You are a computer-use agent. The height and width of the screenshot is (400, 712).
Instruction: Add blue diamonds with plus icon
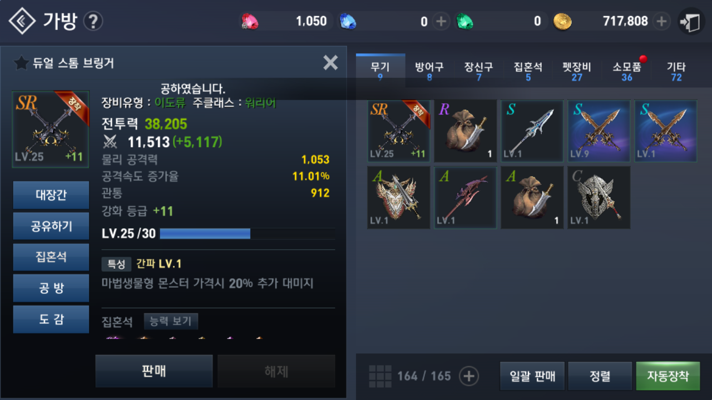pyautogui.click(x=441, y=22)
